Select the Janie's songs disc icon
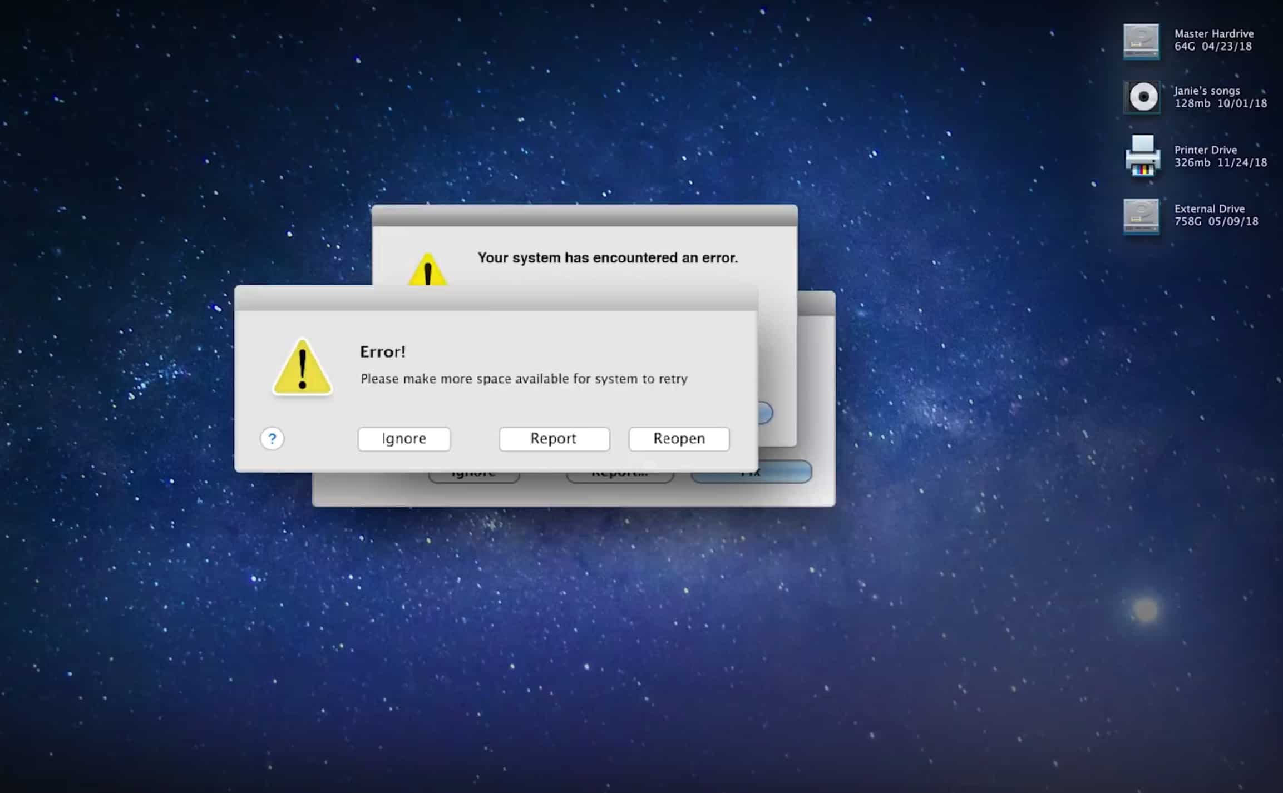Image resolution: width=1283 pixels, height=793 pixels. 1142,97
